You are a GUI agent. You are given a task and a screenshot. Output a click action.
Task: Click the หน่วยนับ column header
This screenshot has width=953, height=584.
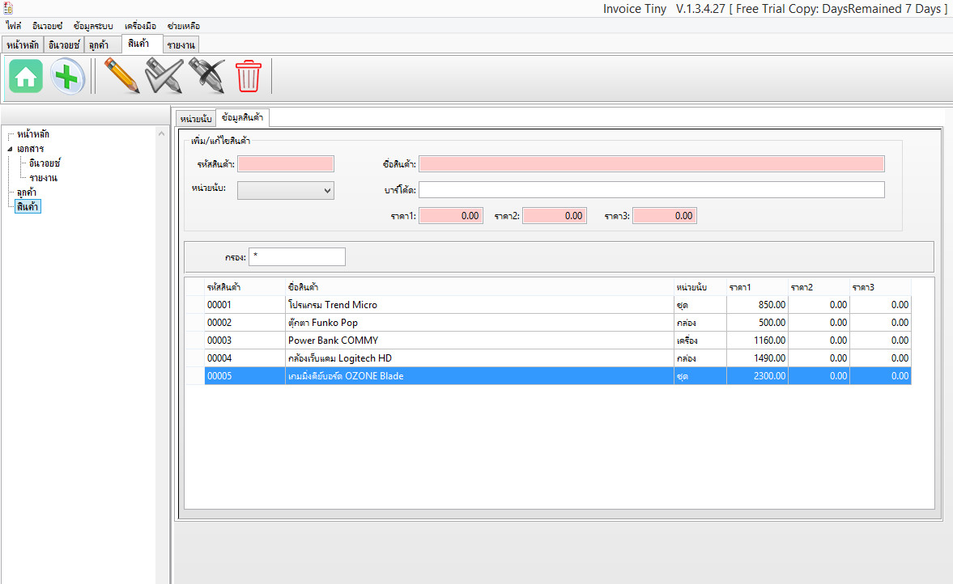(x=700, y=287)
